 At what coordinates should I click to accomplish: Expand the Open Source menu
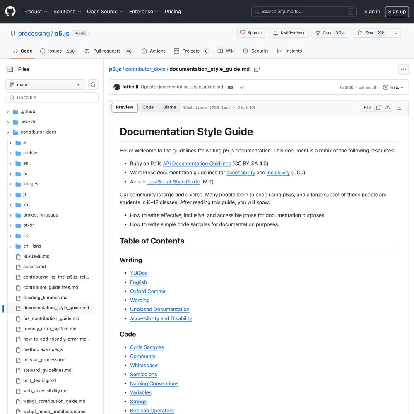click(105, 12)
